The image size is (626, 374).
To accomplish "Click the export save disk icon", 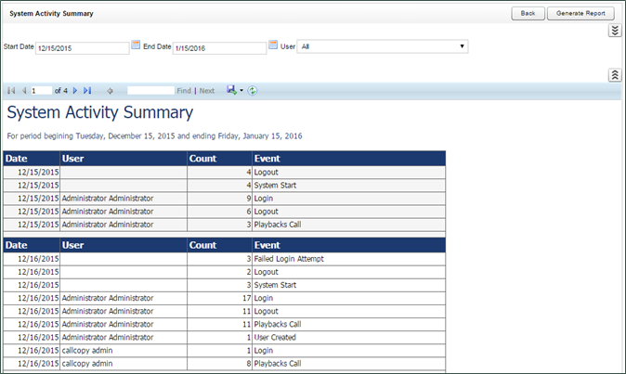I will point(231,90).
